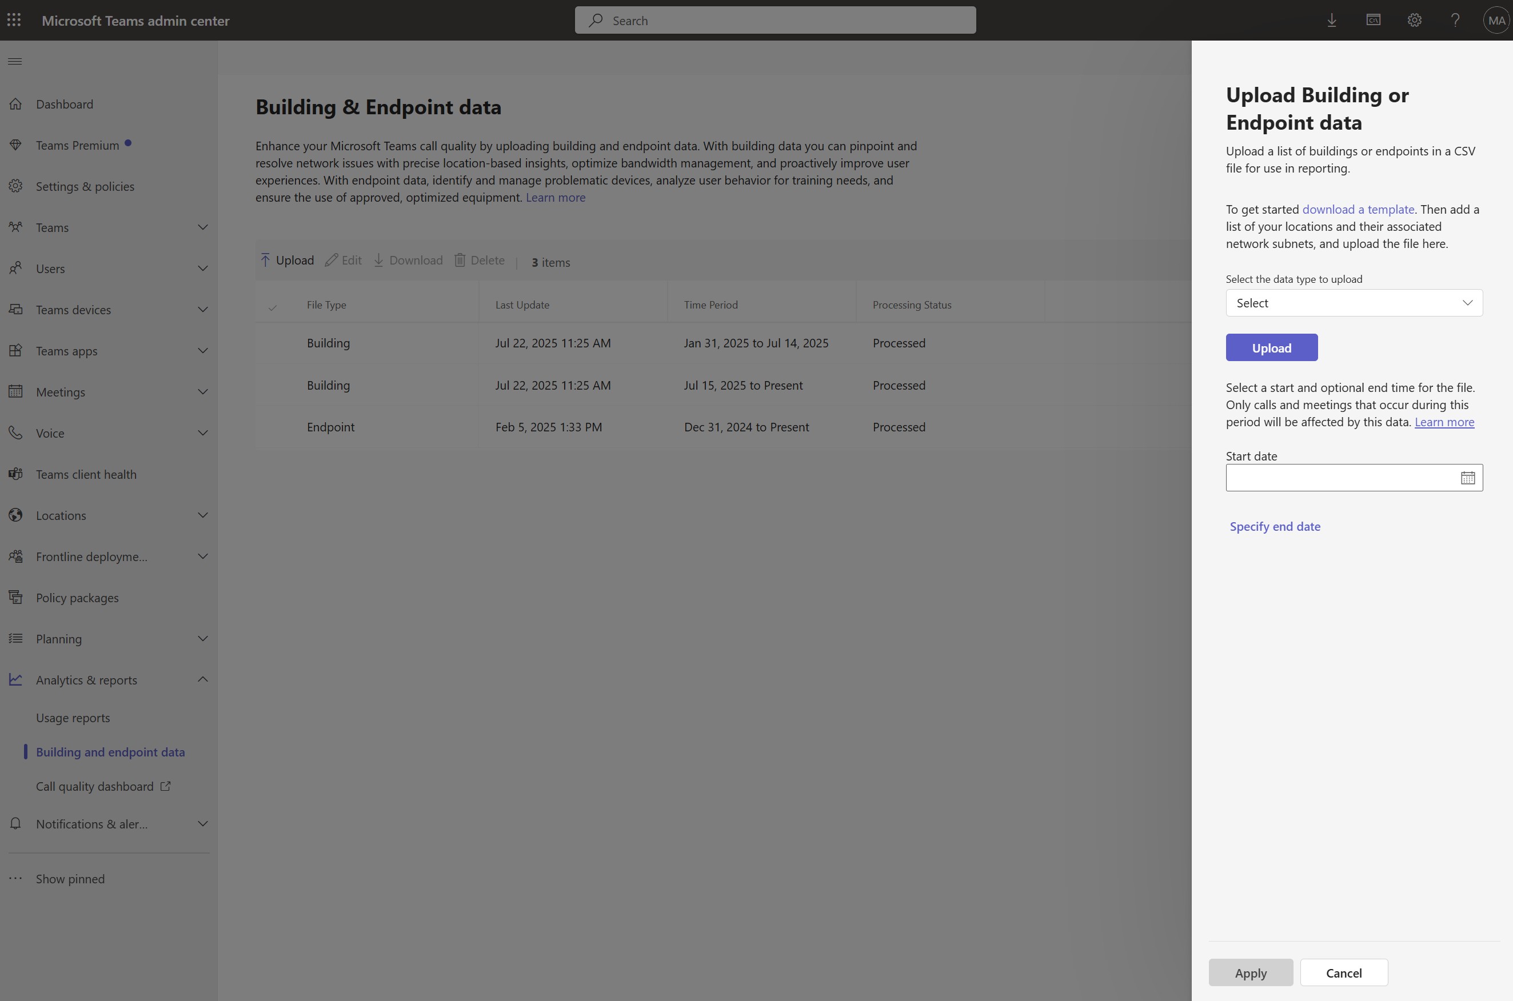Click the Teams devices sidebar icon
Viewport: 1513px width, 1001px height.
pyautogui.click(x=16, y=309)
